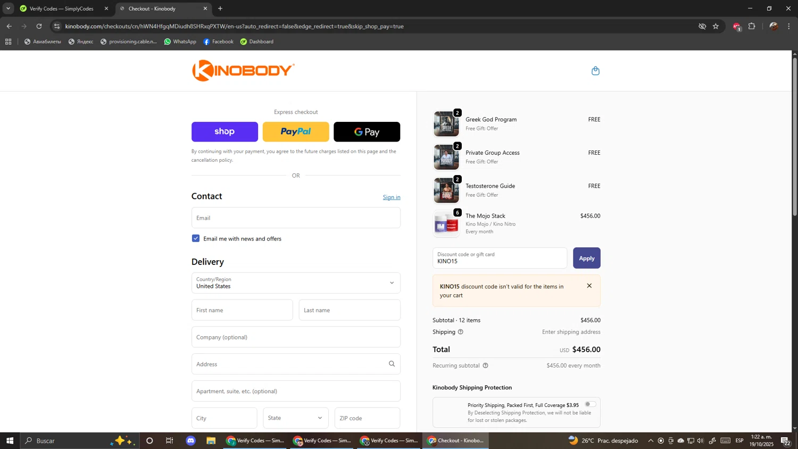The width and height of the screenshot is (798, 449).
Task: Open the Dashboard bookmark
Action: [257, 41]
